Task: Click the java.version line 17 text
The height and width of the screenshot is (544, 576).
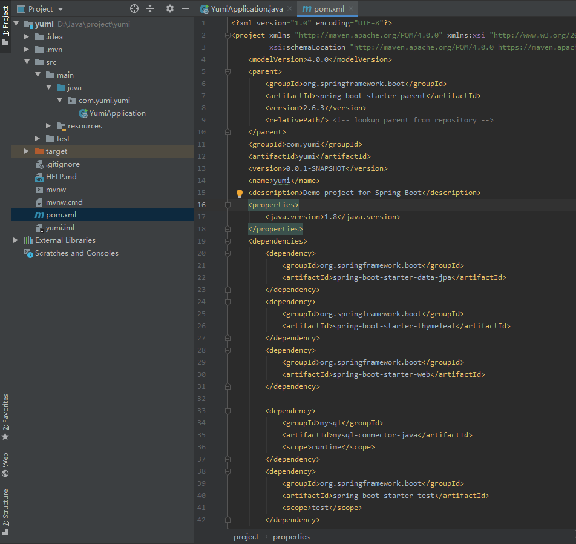Action: click(332, 217)
